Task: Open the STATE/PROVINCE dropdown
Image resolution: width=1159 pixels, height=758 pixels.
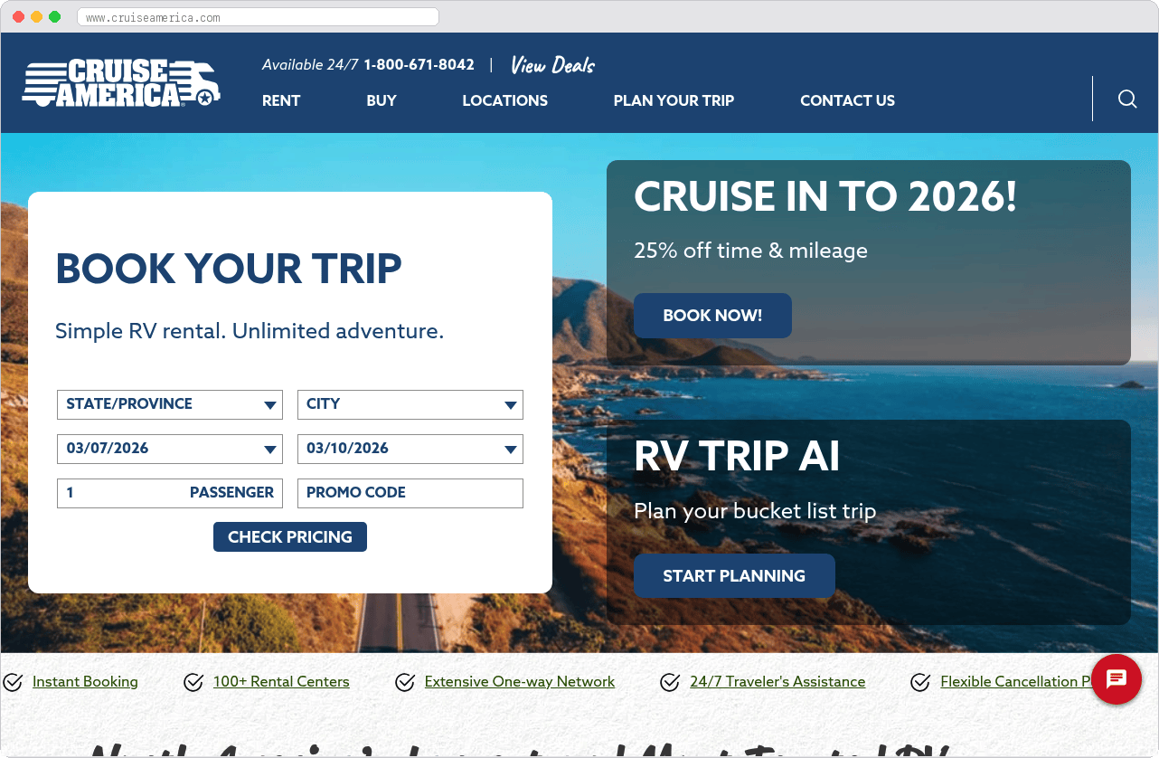Action: tap(169, 404)
